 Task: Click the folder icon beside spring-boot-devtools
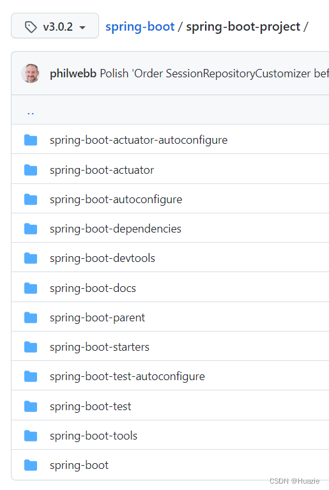(31, 258)
